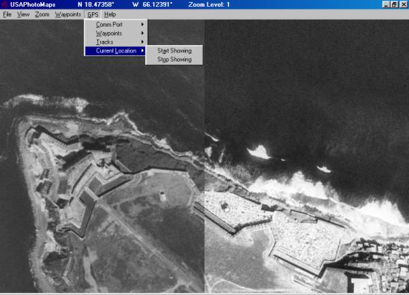Open the View menu
Screen dimensions: 409x295
[x=23, y=14]
